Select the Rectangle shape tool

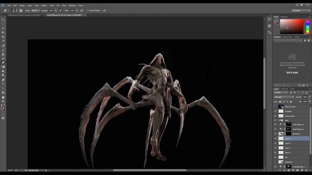tap(3, 93)
